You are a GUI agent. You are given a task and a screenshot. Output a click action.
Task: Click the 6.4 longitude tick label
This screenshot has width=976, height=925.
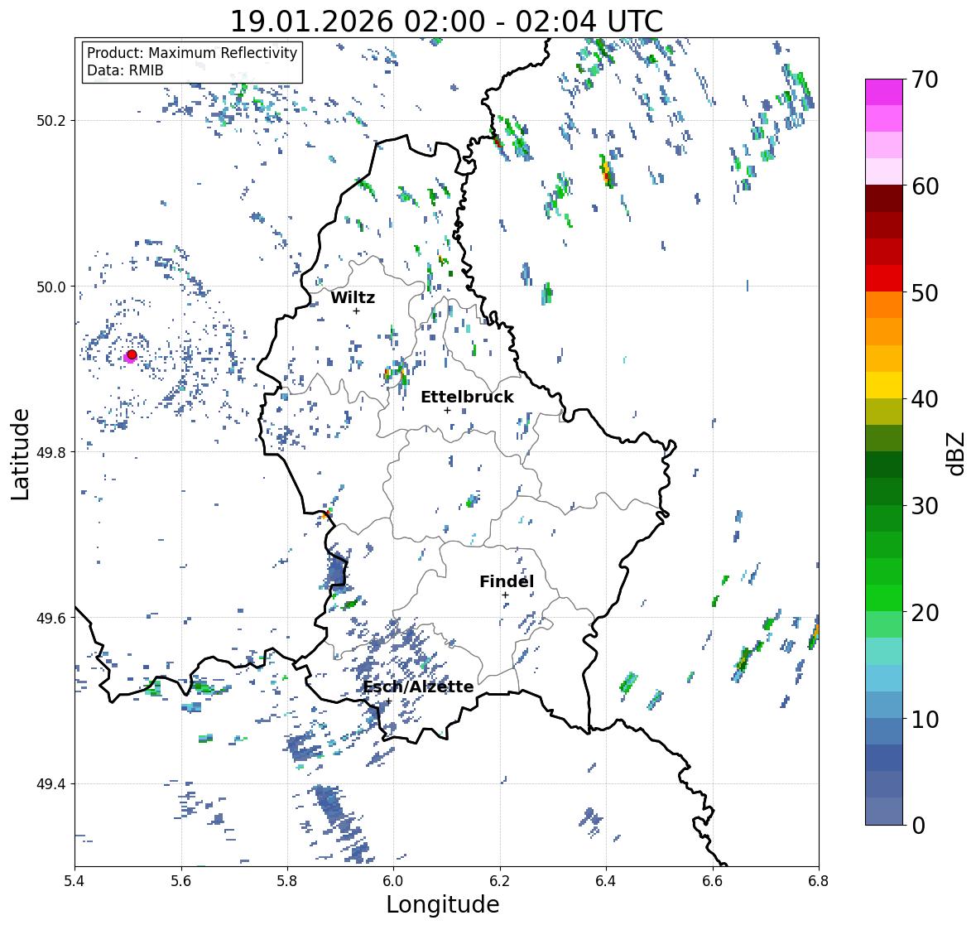click(606, 881)
